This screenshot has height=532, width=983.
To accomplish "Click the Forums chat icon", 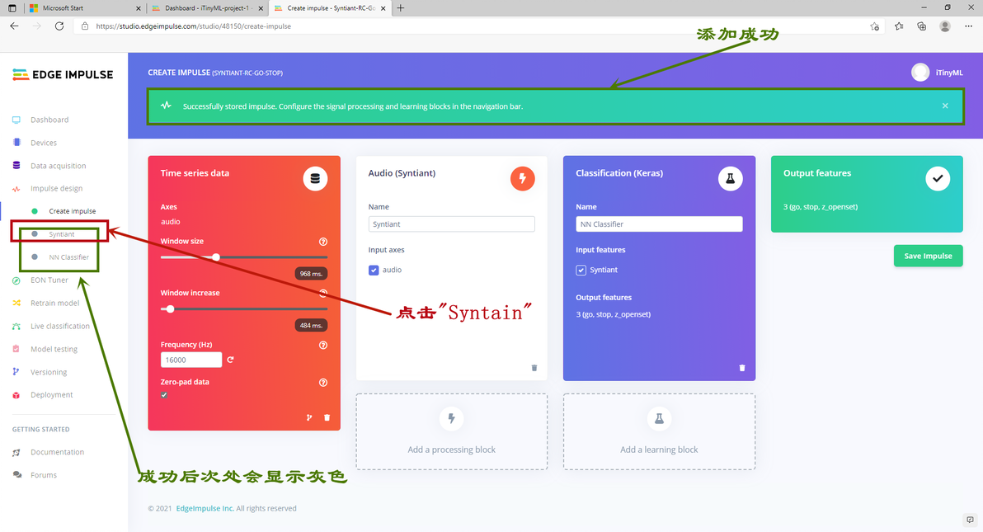I will pyautogui.click(x=17, y=475).
